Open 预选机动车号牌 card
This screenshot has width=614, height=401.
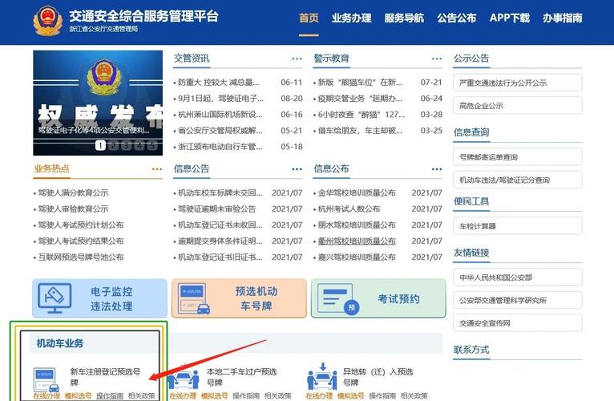(x=239, y=298)
